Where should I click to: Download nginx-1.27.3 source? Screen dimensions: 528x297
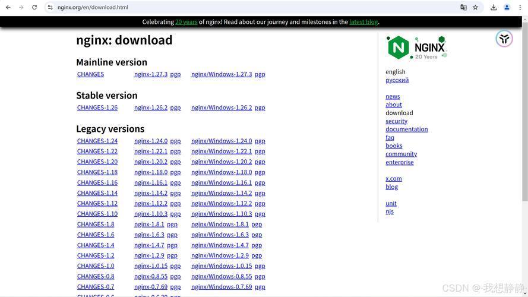click(x=150, y=74)
